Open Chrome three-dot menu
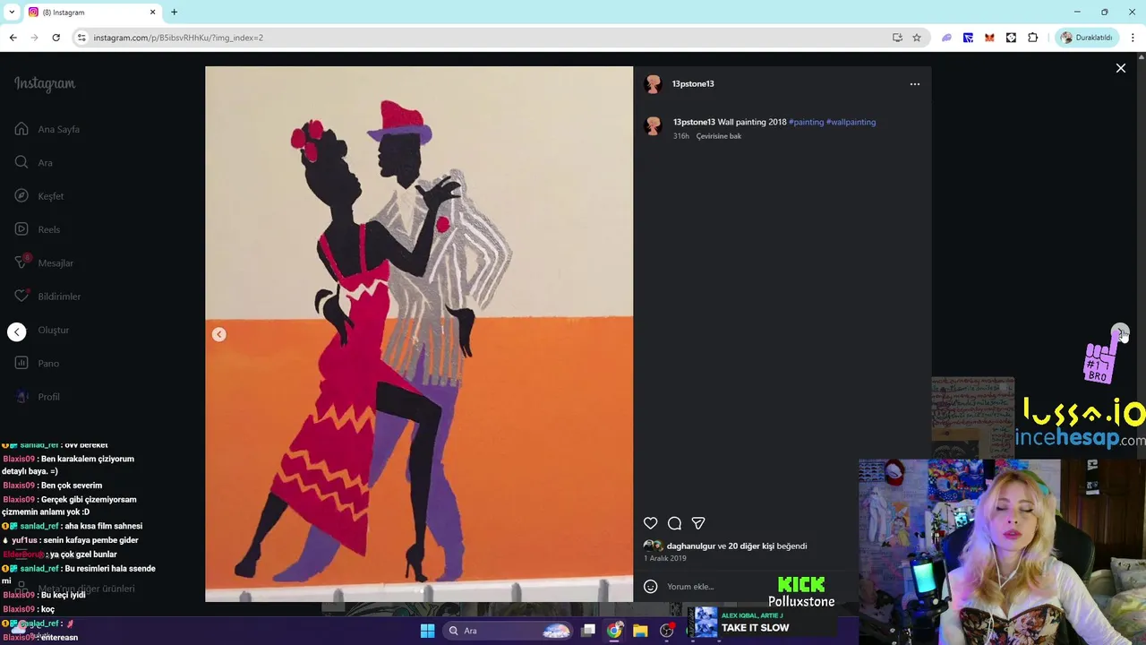The image size is (1146, 645). click(x=1133, y=38)
